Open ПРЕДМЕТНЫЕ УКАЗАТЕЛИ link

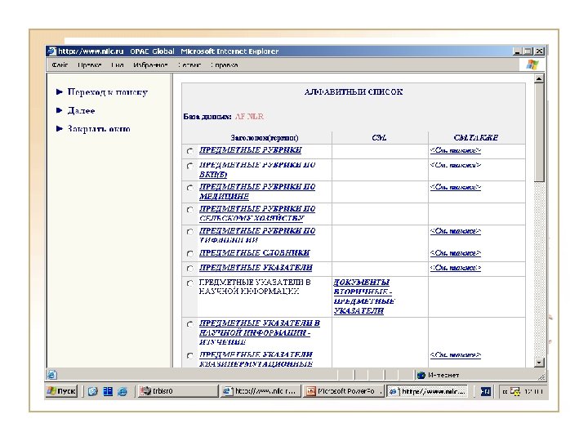coord(256,267)
